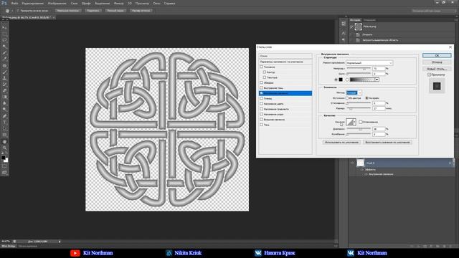Open the Файл menu
The height and width of the screenshot is (258, 459).
coord(14,4)
